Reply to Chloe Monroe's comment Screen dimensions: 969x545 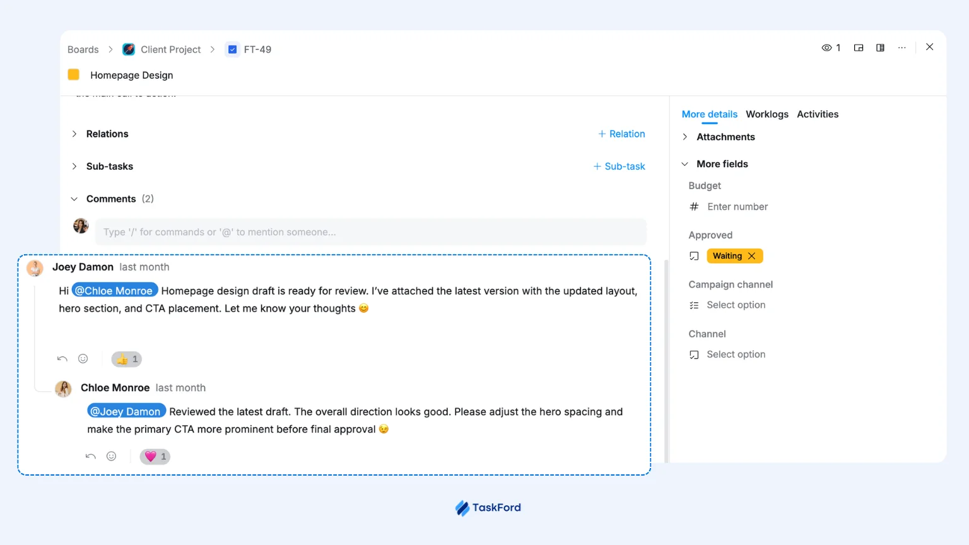[x=90, y=456]
